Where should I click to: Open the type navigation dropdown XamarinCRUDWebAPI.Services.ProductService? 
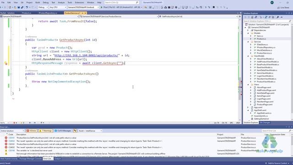coord(119,16)
